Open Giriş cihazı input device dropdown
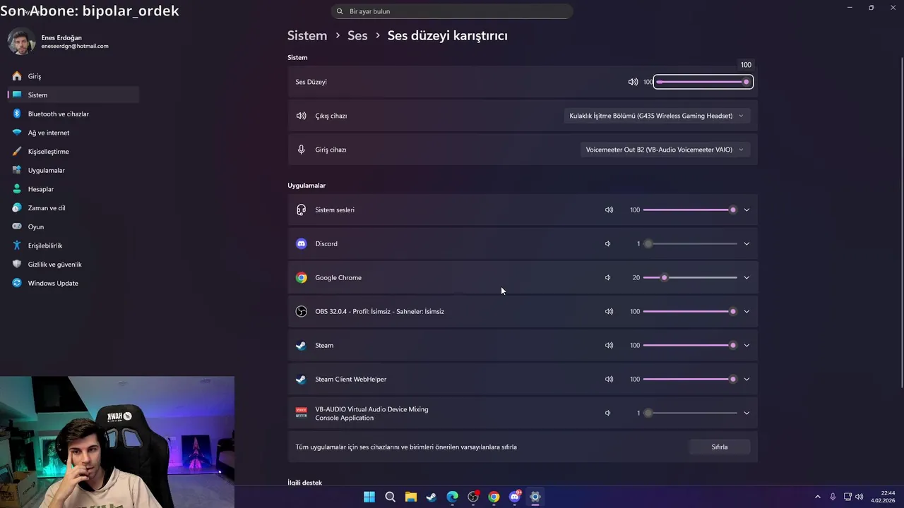This screenshot has height=508, width=904. point(665,150)
